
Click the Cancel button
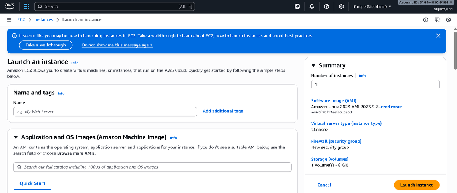[x=324, y=185]
